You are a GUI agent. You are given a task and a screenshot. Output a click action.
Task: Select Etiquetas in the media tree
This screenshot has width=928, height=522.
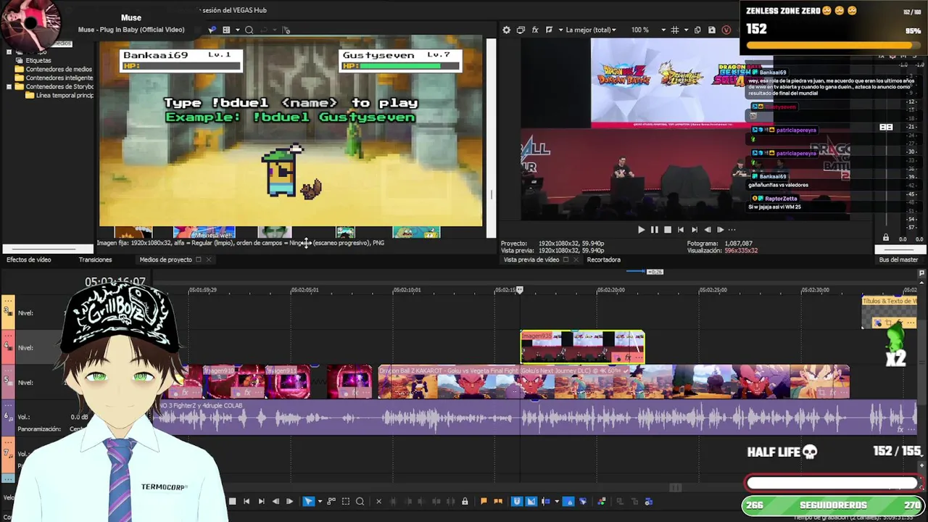point(38,60)
